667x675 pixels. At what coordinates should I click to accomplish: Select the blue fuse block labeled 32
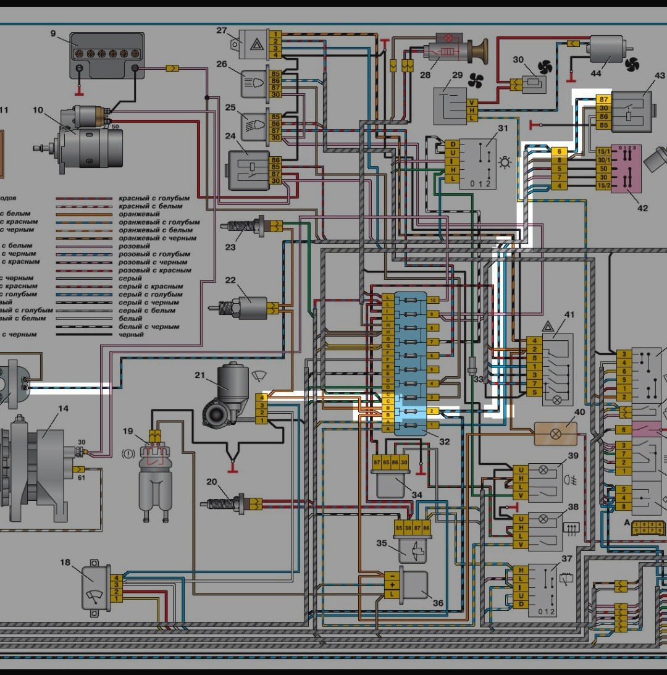pyautogui.click(x=411, y=364)
